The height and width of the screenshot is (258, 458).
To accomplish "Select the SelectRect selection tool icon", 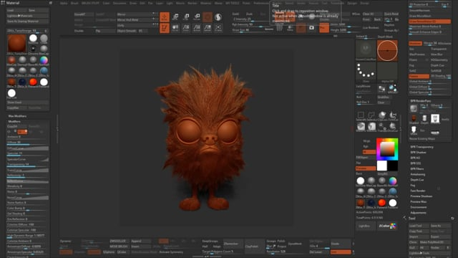I will 361,115.
